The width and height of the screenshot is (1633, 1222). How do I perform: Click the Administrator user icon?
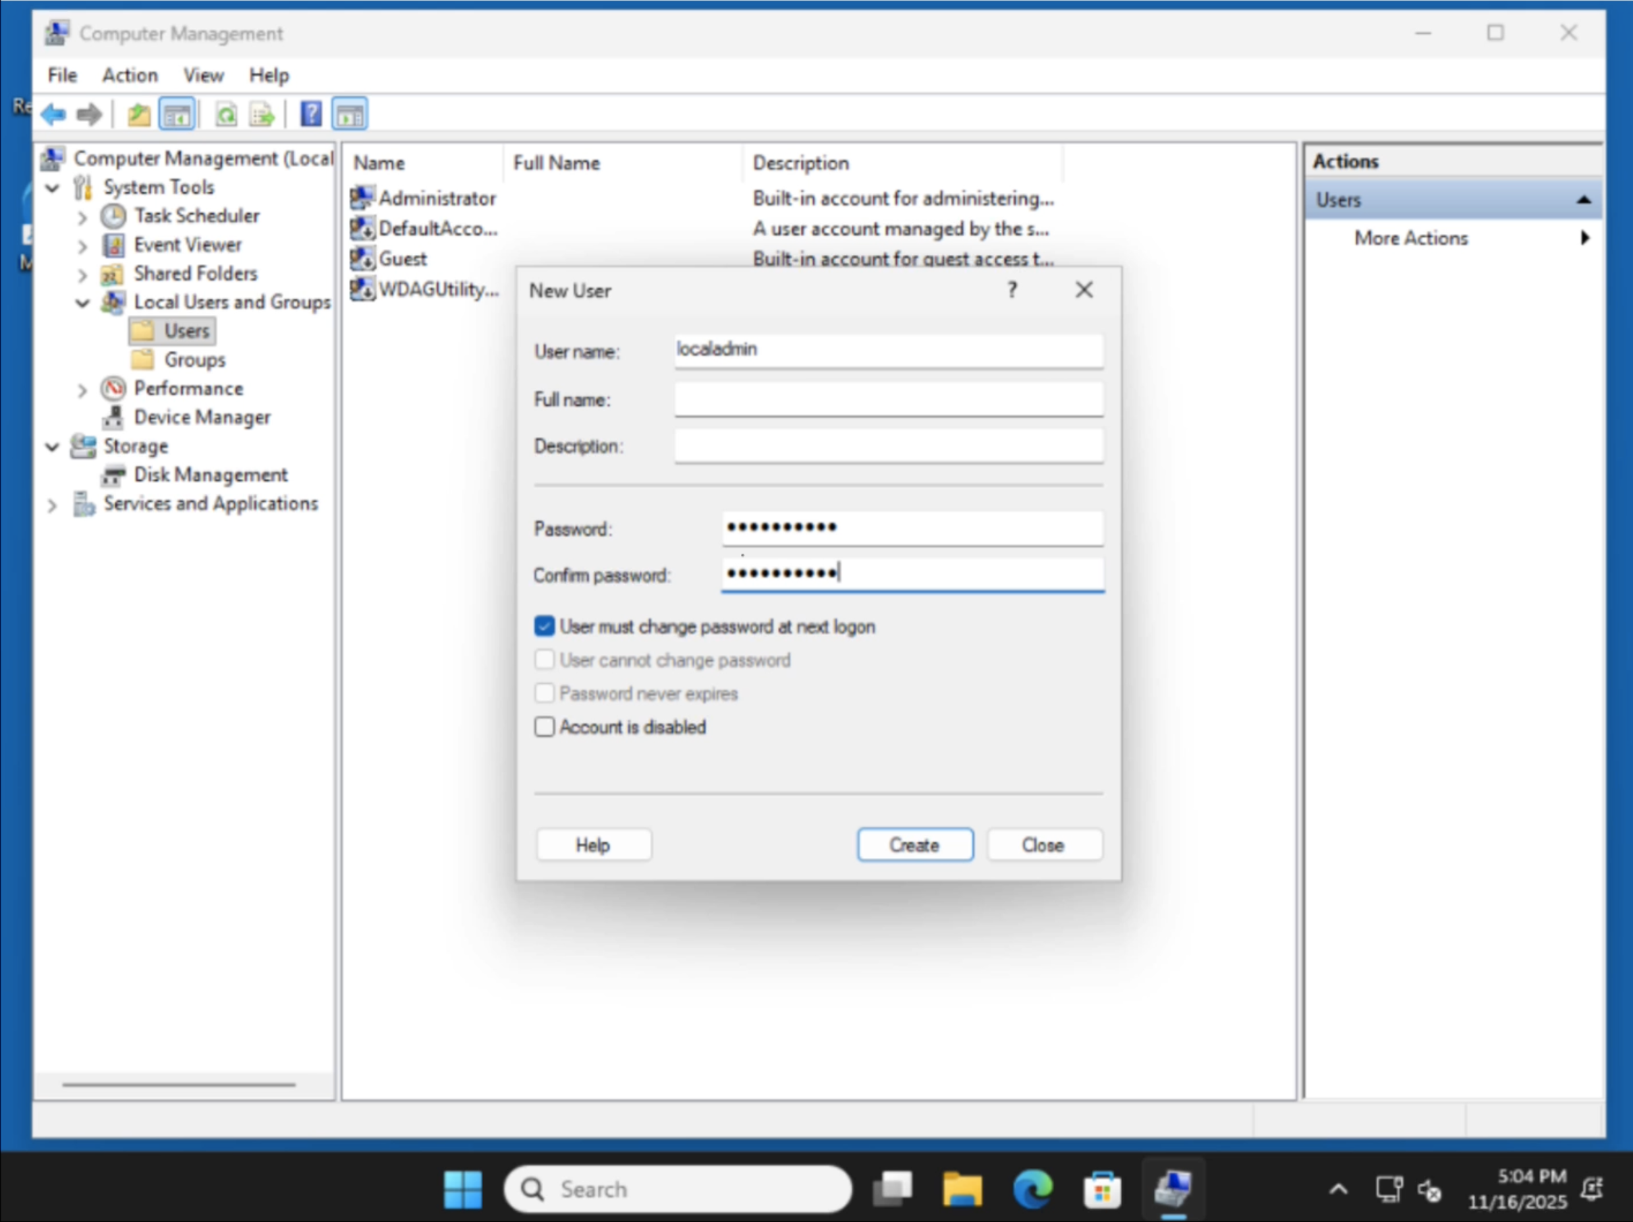[362, 198]
